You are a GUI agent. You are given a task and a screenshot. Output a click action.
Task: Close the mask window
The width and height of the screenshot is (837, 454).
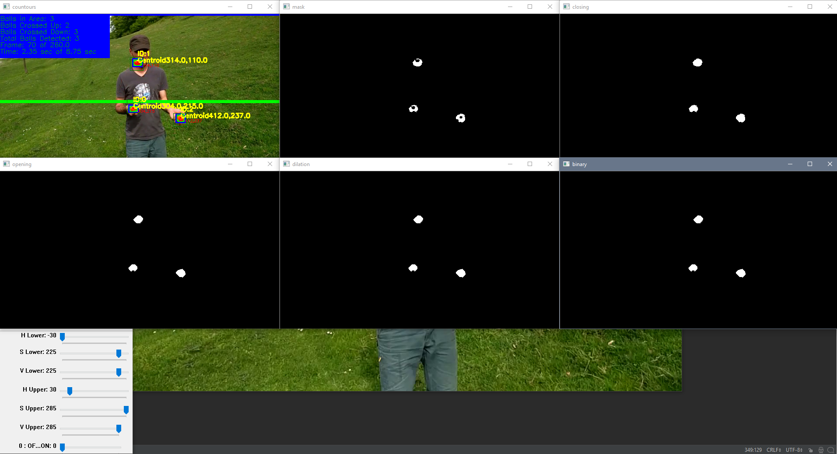click(x=550, y=7)
